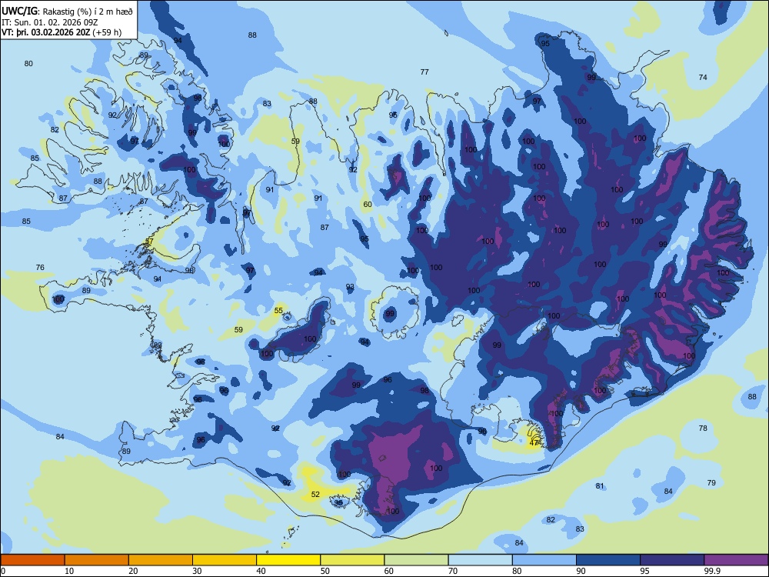Image resolution: width=769 pixels, height=577 pixels.
Task: Choose the light green 60–70 legend band
Action: click(x=416, y=560)
